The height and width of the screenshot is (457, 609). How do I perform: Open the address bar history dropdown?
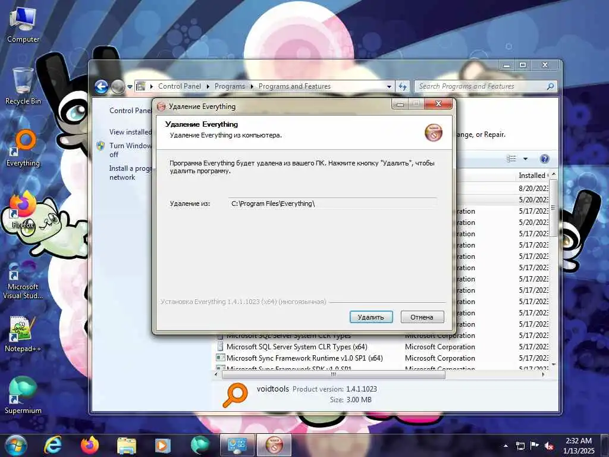389,87
